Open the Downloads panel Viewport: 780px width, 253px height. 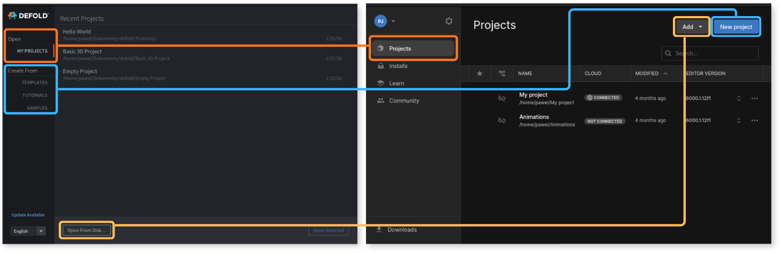[401, 230]
